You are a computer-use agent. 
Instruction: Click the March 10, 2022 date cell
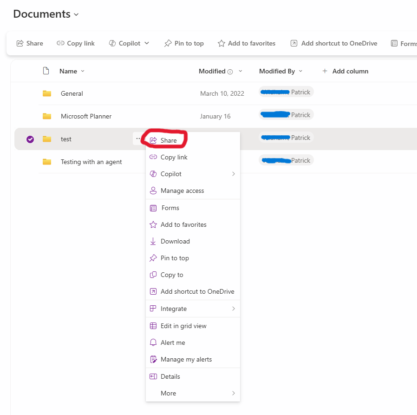tap(222, 93)
